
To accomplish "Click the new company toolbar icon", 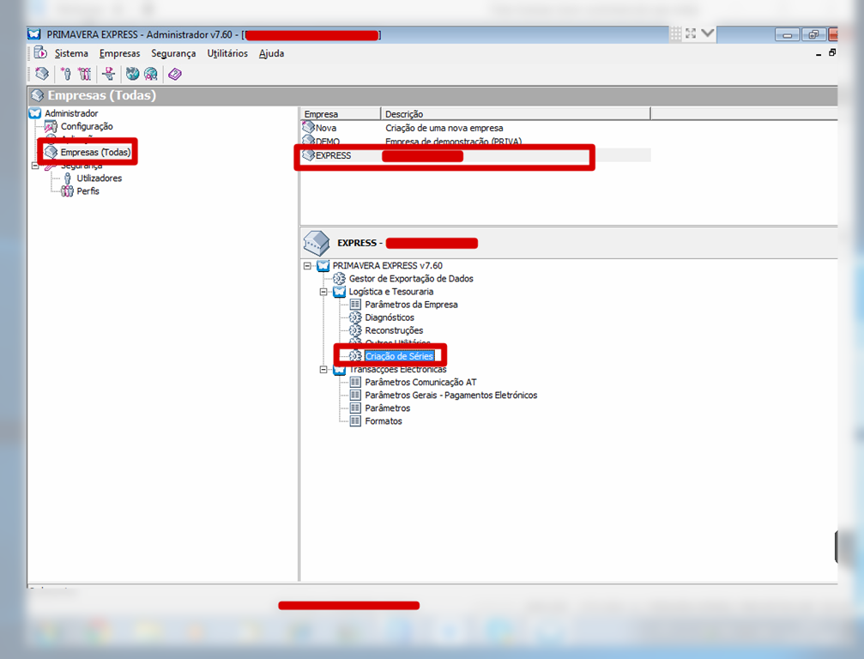I will pyautogui.click(x=42, y=75).
